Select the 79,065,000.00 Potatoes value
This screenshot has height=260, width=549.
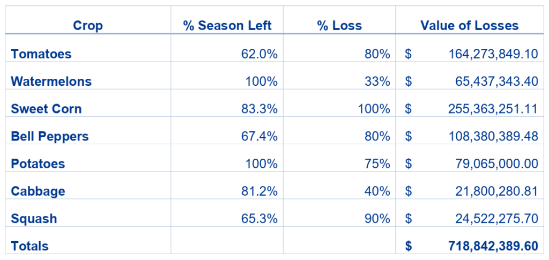(496, 164)
